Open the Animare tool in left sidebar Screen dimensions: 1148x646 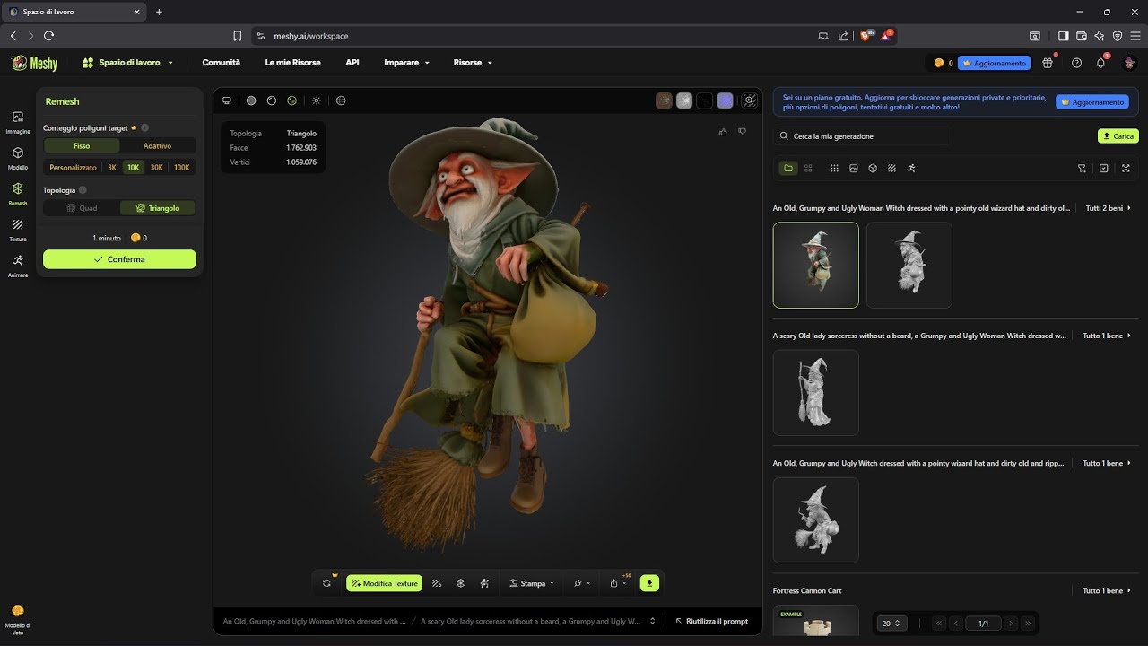pyautogui.click(x=18, y=266)
